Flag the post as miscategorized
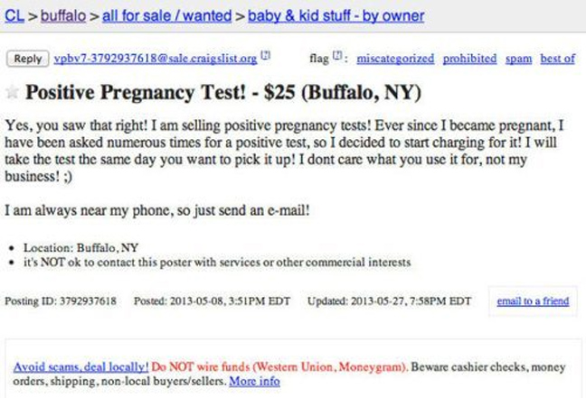 pyautogui.click(x=395, y=59)
